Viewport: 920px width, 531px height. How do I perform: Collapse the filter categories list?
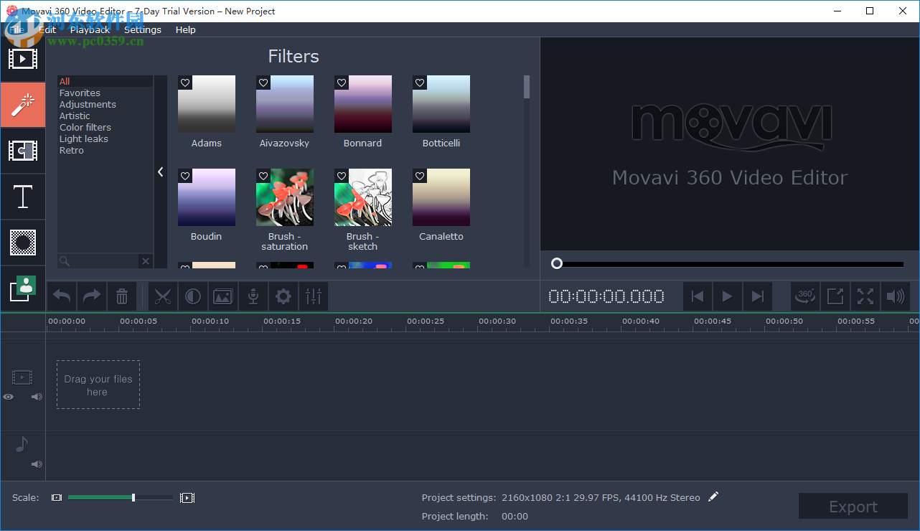coord(160,172)
